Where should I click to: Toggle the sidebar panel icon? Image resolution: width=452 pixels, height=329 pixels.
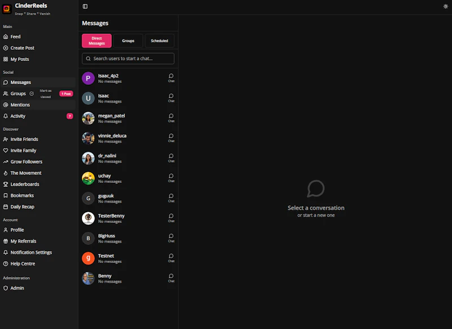coord(85,6)
